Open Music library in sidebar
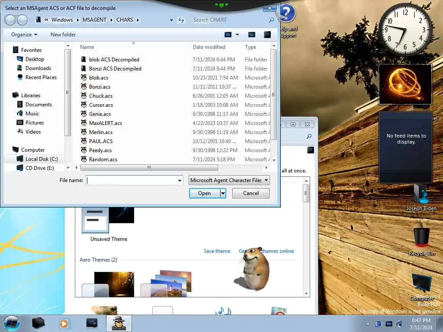 tap(32, 114)
